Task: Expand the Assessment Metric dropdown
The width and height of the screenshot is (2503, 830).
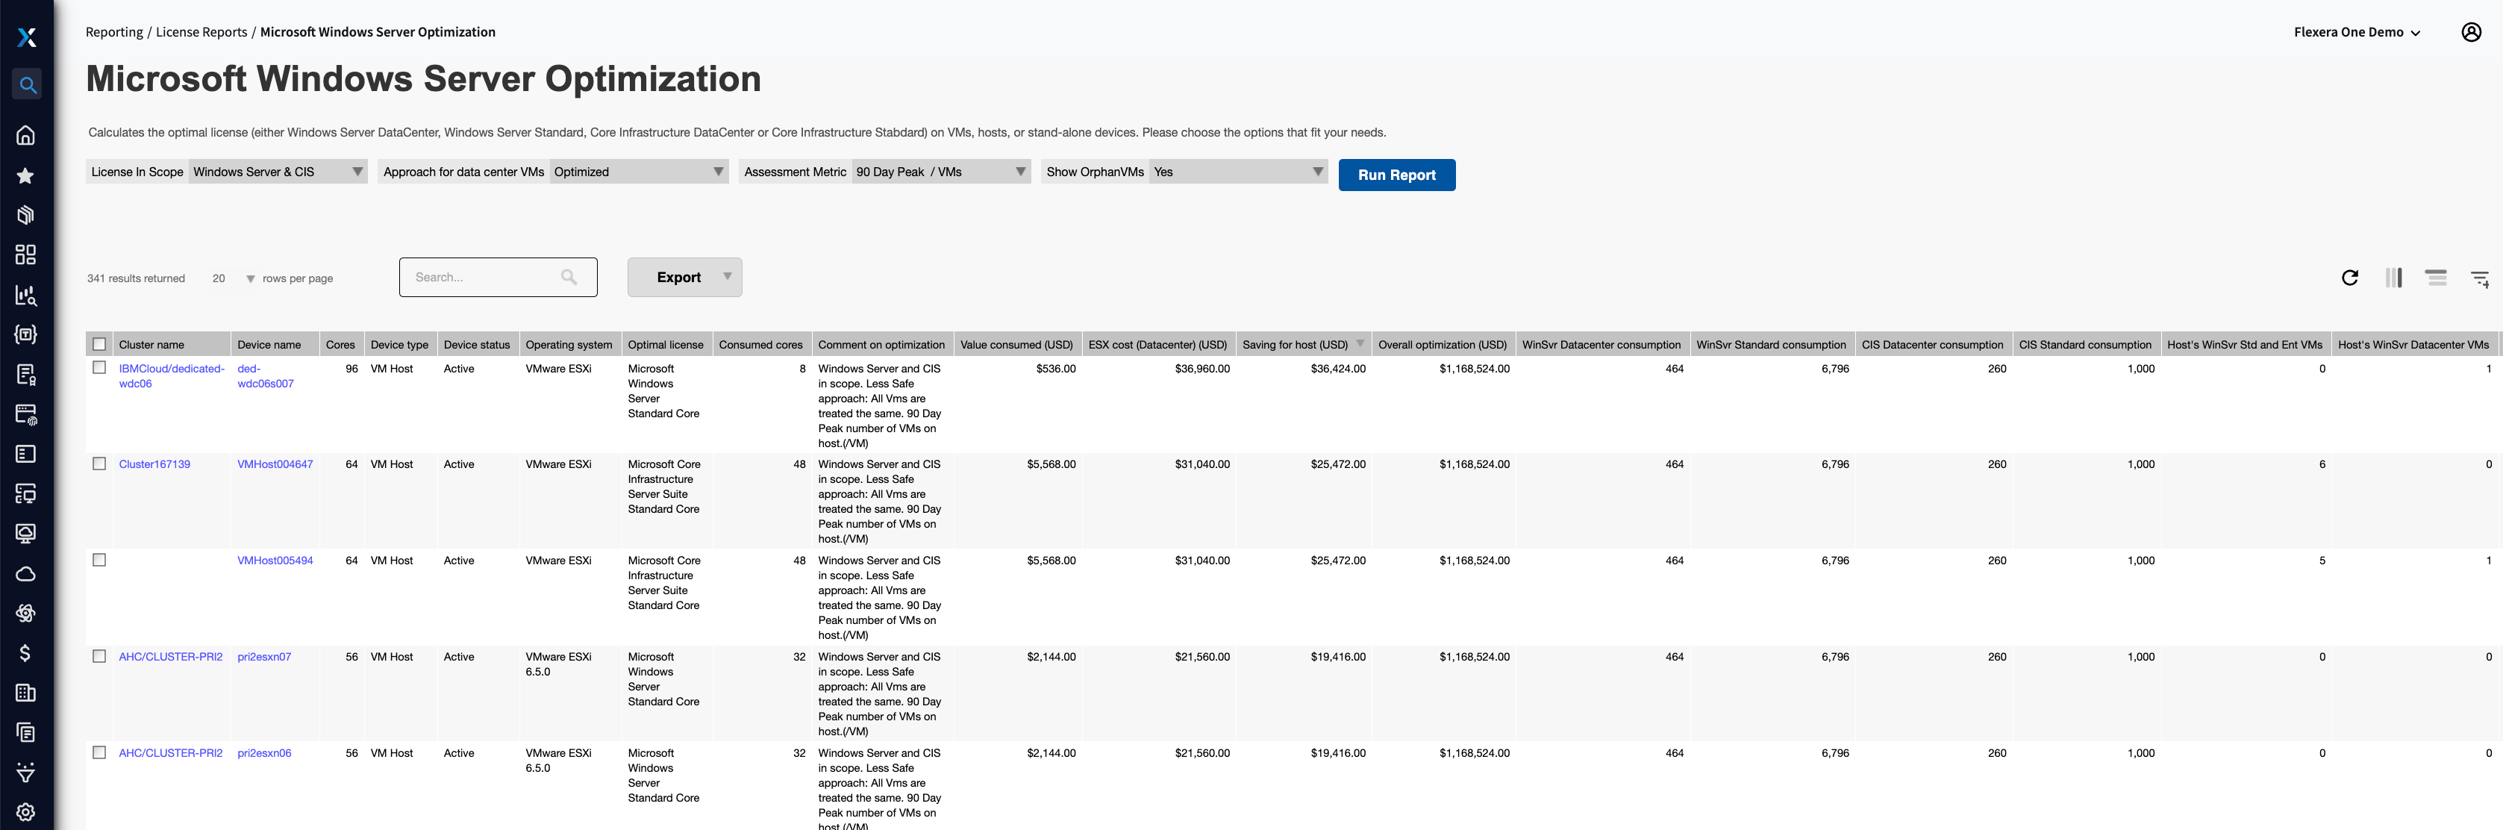Action: 940,172
